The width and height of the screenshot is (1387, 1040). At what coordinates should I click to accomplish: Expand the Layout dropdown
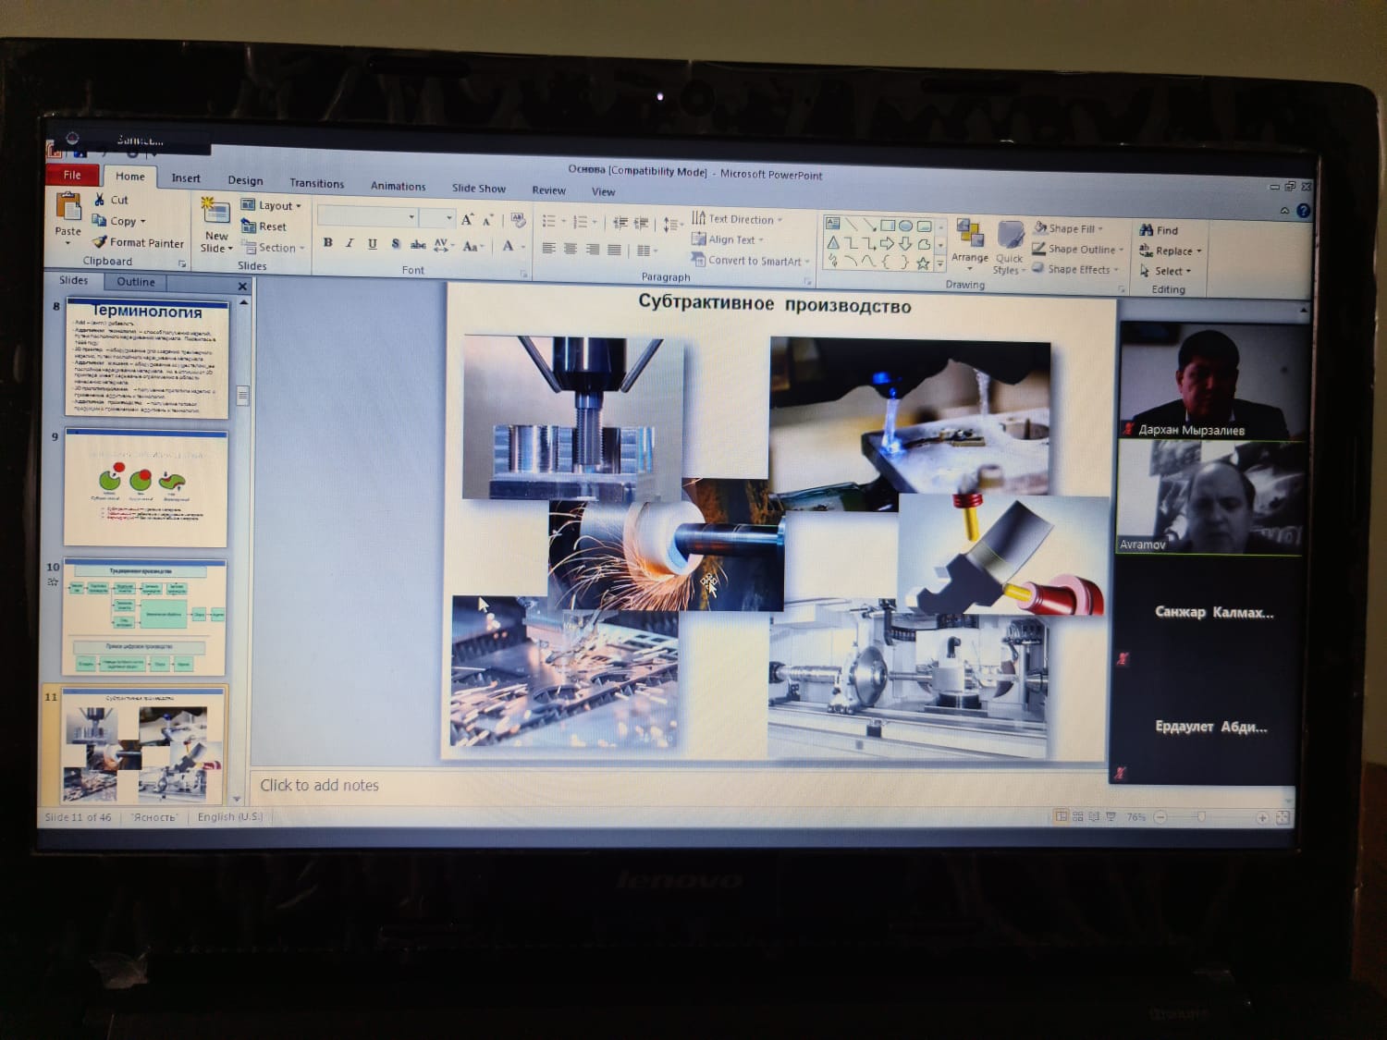click(272, 205)
